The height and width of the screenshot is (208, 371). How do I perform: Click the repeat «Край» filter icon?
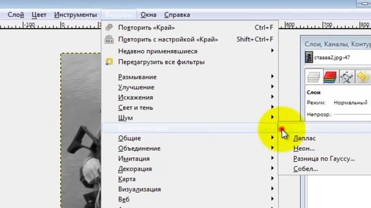tap(109, 27)
